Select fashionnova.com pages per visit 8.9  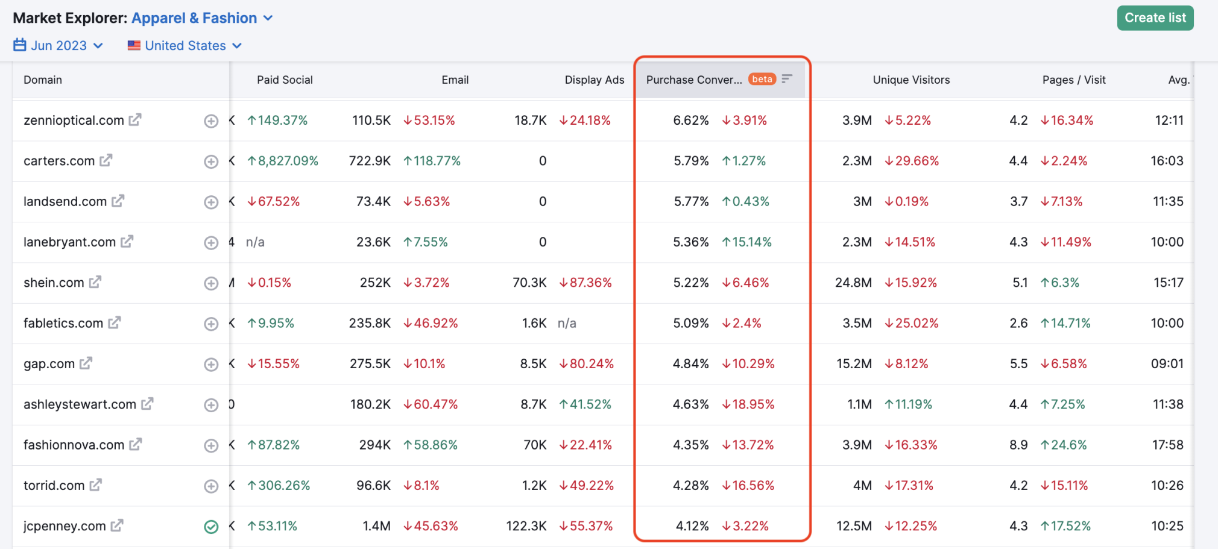pos(1018,445)
